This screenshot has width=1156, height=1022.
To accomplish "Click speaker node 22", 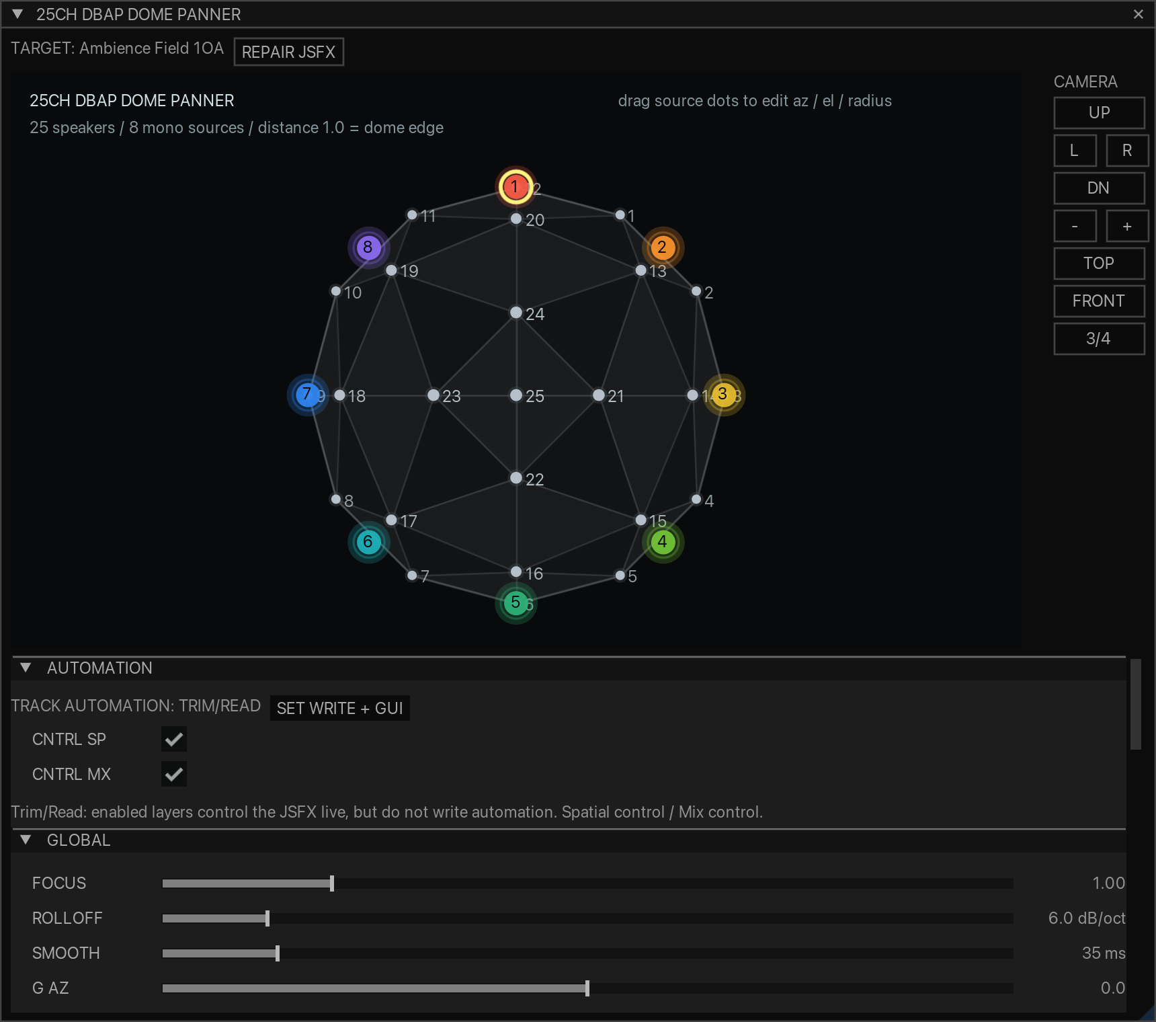I will 516,478.
